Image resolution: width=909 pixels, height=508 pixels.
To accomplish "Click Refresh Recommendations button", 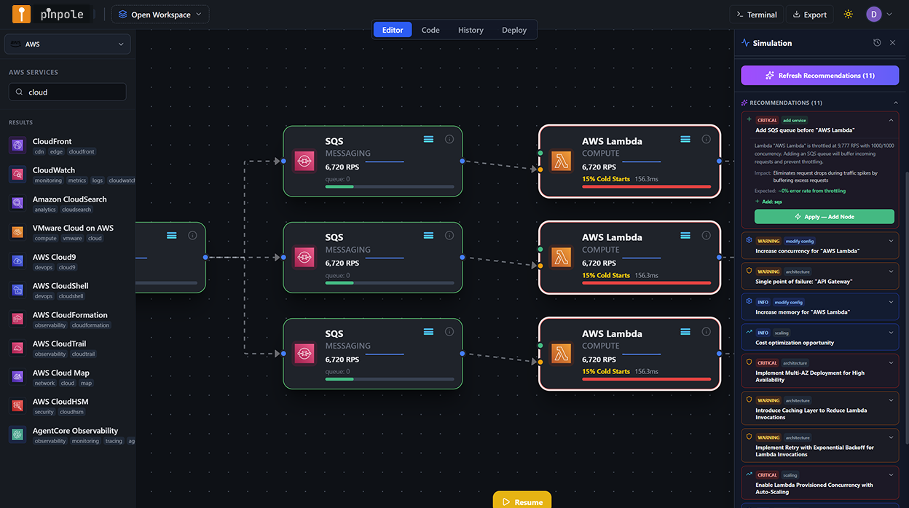I will [x=819, y=76].
